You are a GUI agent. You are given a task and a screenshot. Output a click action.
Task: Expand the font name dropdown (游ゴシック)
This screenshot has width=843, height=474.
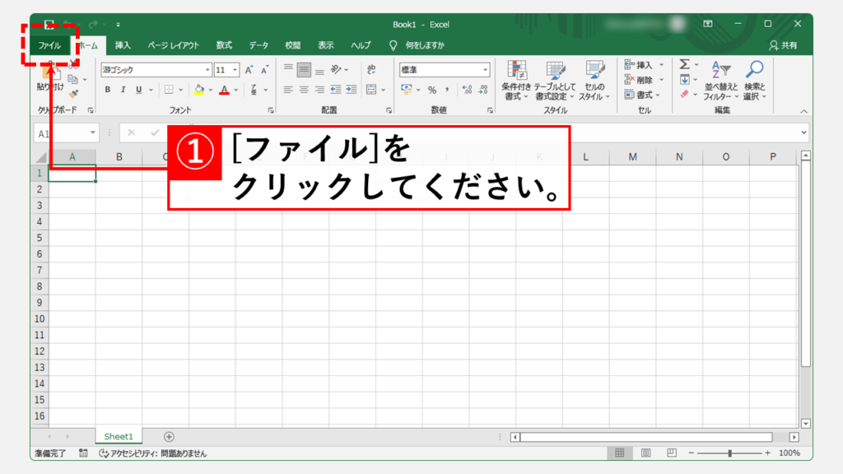[x=207, y=70]
